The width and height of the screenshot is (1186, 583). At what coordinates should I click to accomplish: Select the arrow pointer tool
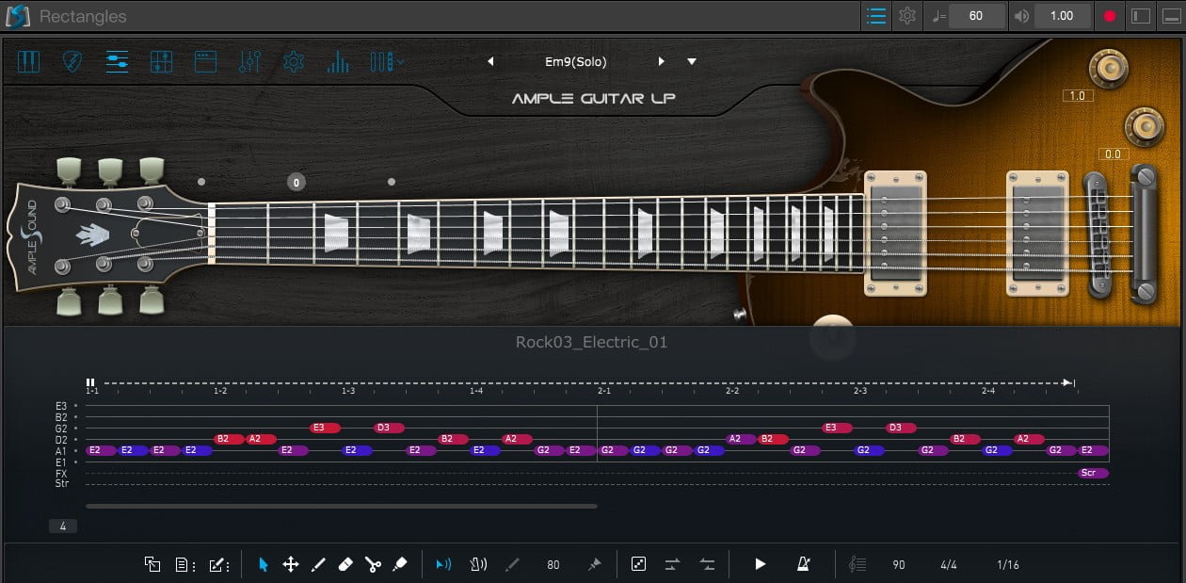[x=264, y=564]
